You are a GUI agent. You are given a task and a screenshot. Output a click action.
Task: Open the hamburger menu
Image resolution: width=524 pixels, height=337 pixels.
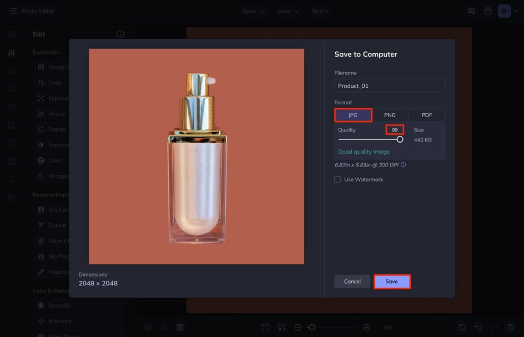(13, 11)
